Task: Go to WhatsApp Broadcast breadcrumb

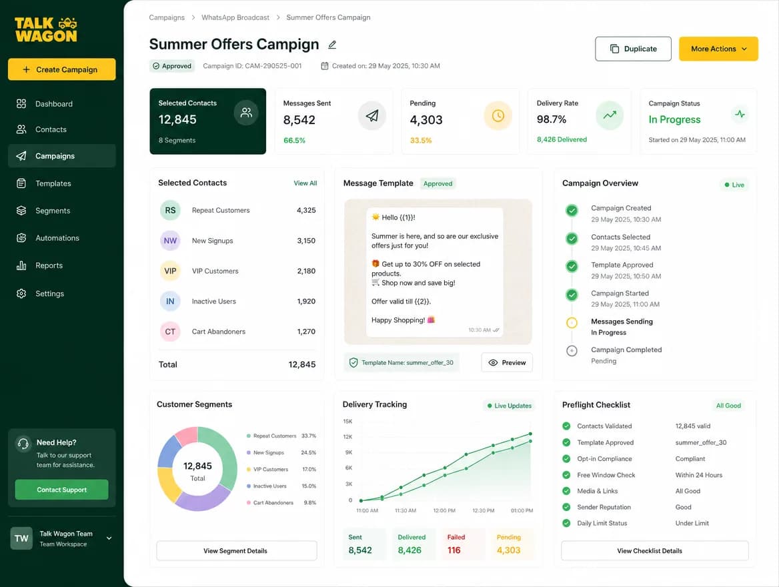Action: coord(235,17)
